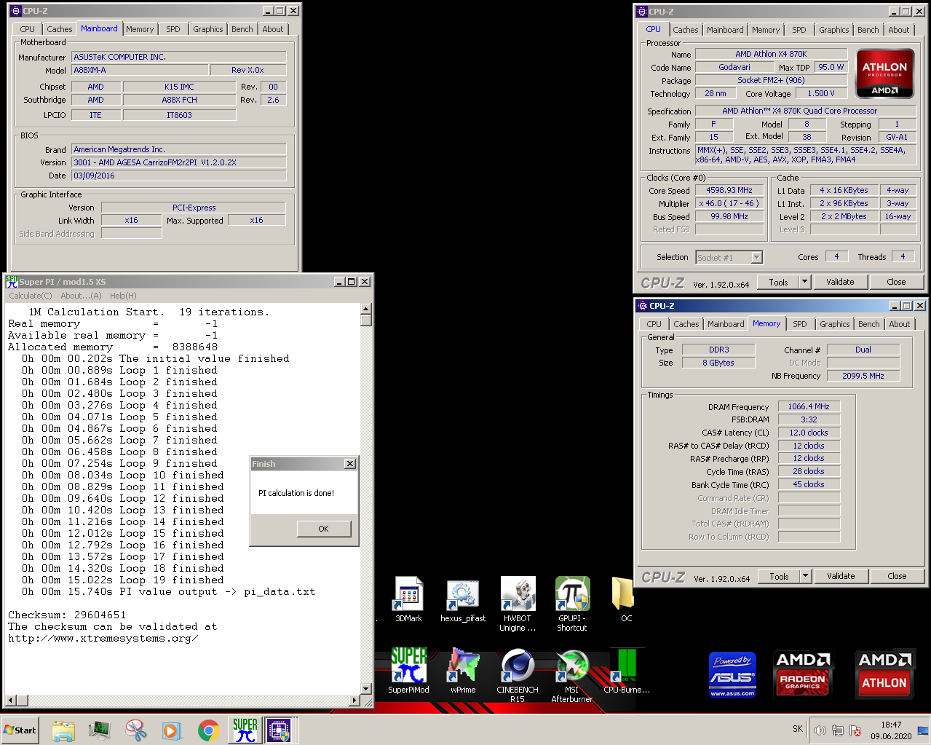The width and height of the screenshot is (931, 745).
Task: Select the GPUPI Shortcut desktop icon
Action: (x=572, y=604)
